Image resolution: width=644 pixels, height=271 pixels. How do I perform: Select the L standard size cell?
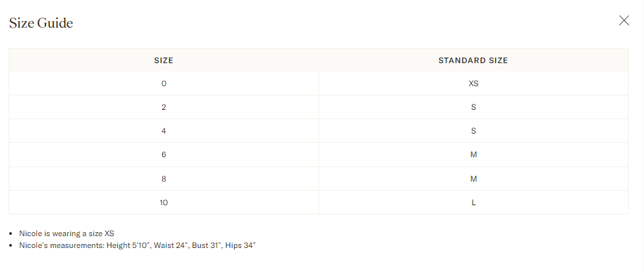click(473, 203)
